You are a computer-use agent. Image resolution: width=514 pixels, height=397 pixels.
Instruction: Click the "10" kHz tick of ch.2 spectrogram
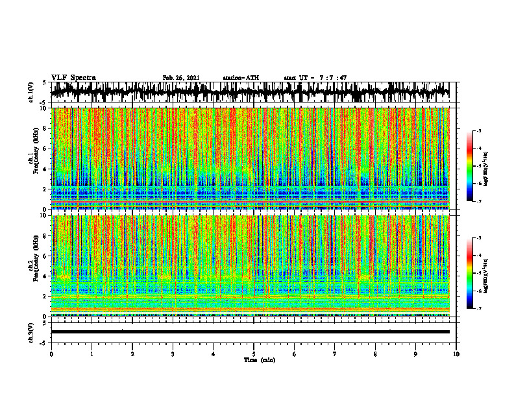point(44,215)
